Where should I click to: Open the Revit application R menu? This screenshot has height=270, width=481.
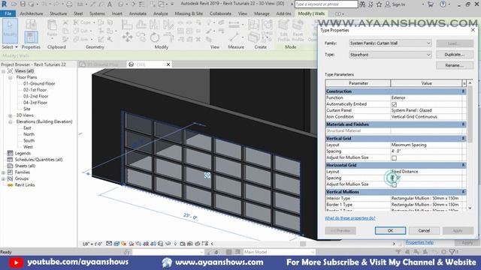click(x=4, y=4)
